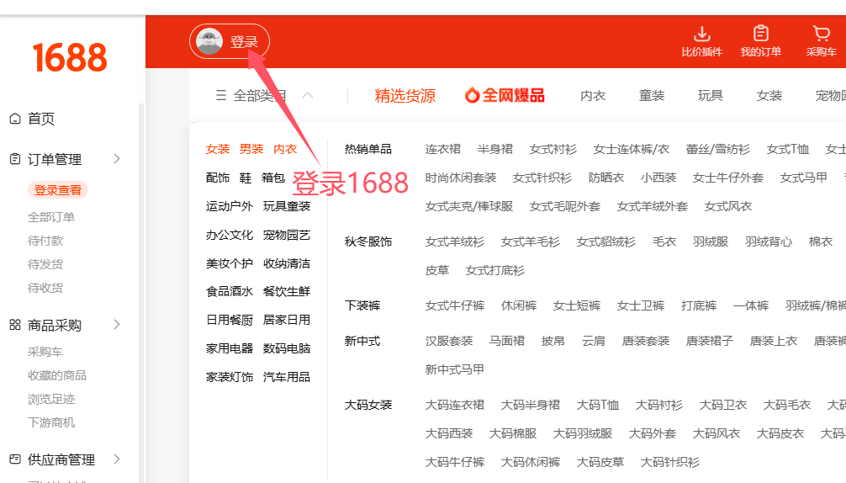Screen dimensions: 846x483
Task: Open the 采购车 cart icon
Action: point(821,34)
